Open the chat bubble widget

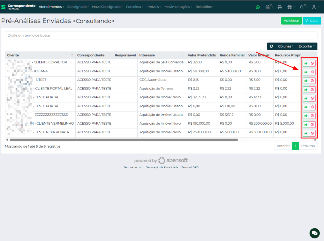pyautogui.click(x=314, y=233)
